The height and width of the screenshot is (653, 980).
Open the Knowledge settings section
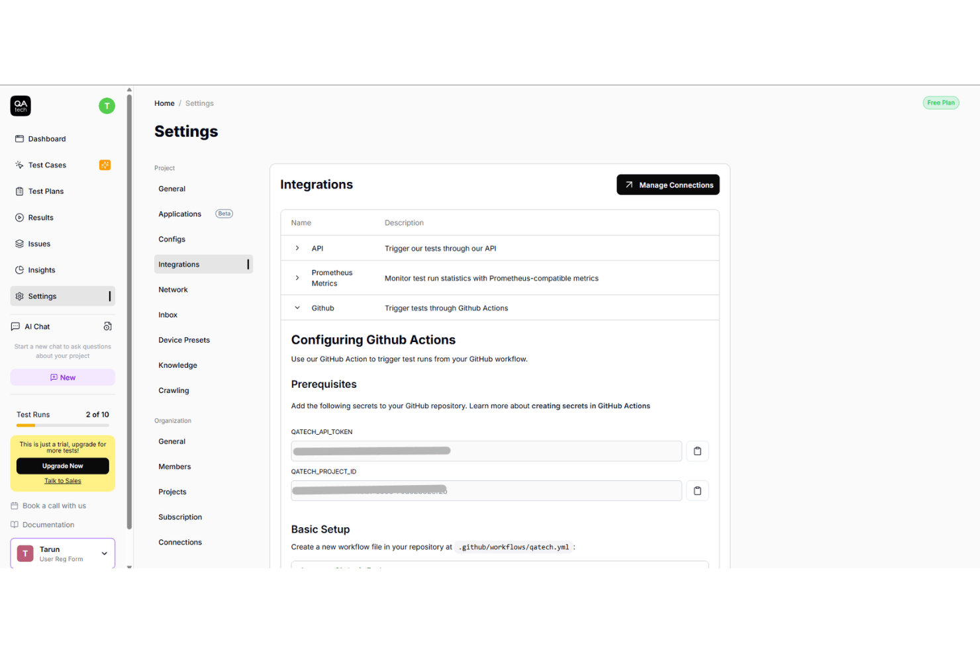pos(178,365)
